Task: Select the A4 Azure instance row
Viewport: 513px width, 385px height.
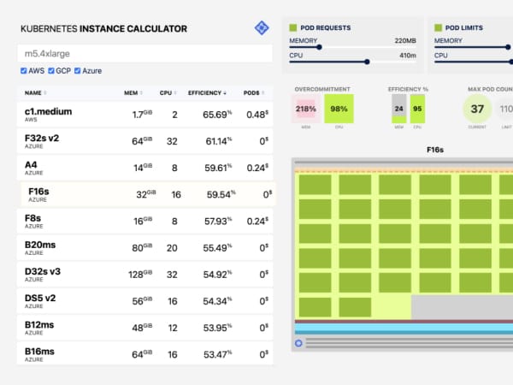Action: [x=145, y=168]
